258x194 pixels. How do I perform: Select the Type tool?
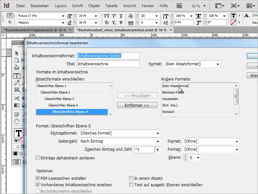[17, 76]
